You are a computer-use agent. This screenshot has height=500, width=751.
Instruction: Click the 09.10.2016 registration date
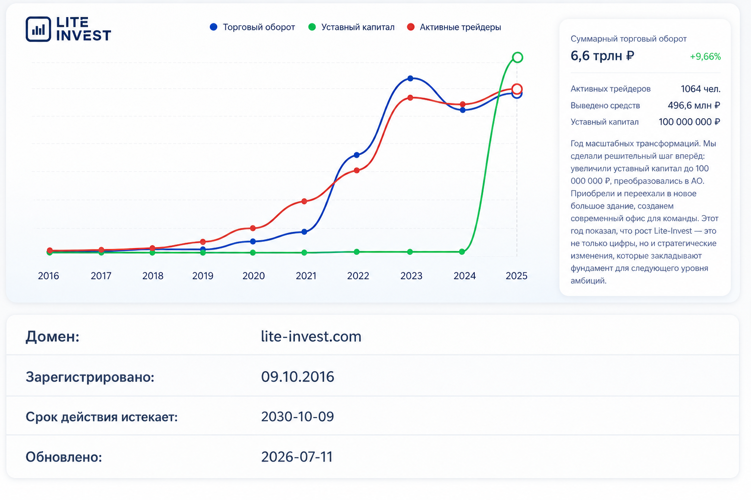coord(298,377)
